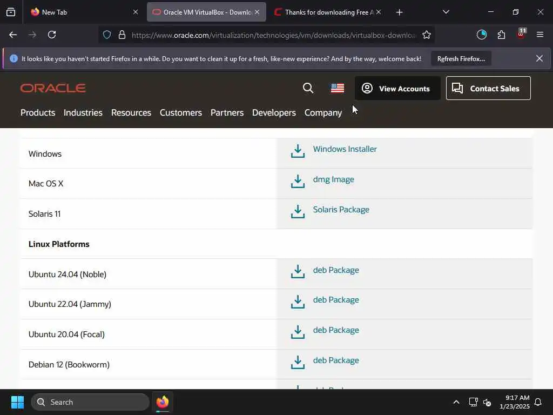Click the Contact Sales button
This screenshot has height=415, width=553.
click(x=488, y=88)
